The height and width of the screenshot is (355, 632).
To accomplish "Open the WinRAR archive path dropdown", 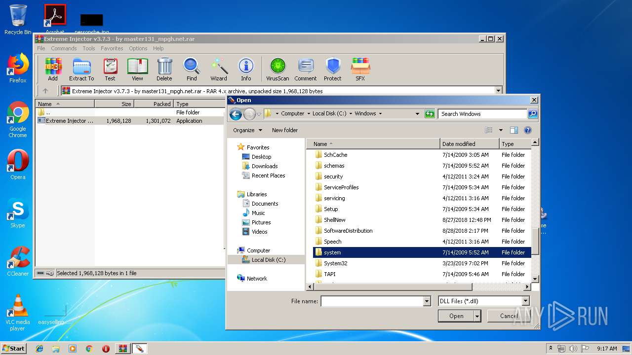I will click(x=498, y=91).
